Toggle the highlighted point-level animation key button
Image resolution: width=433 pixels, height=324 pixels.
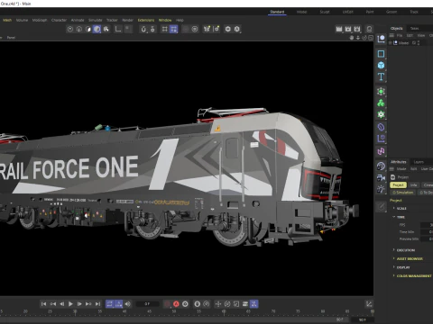tap(253, 304)
